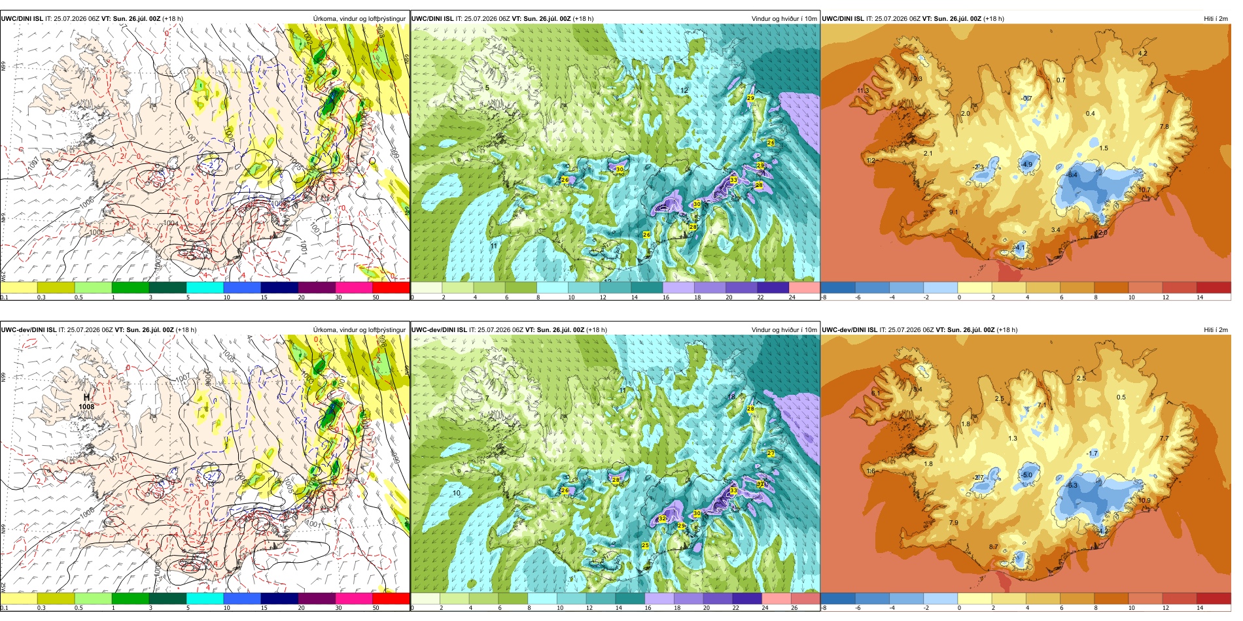Viewport: 1243px width, 621px height.
Task: Select the yellow gust label 25 in UWC-dev wind map
Action: tap(645, 545)
